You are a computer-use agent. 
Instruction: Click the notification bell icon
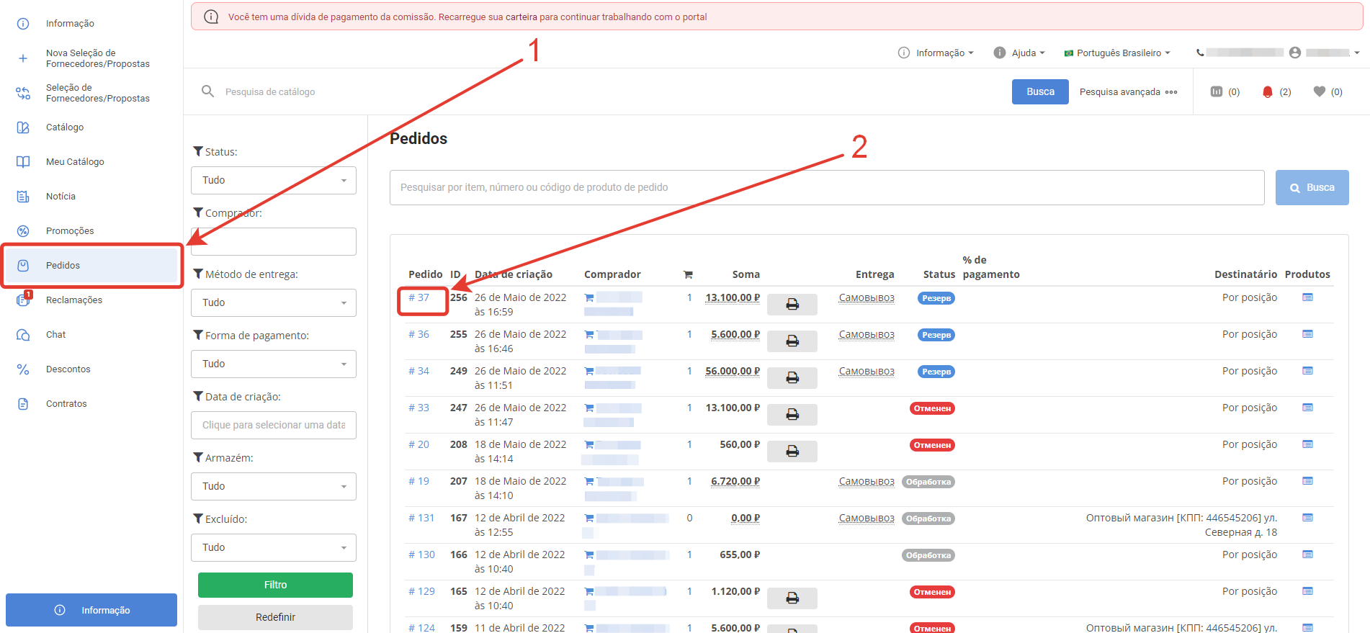1268,92
